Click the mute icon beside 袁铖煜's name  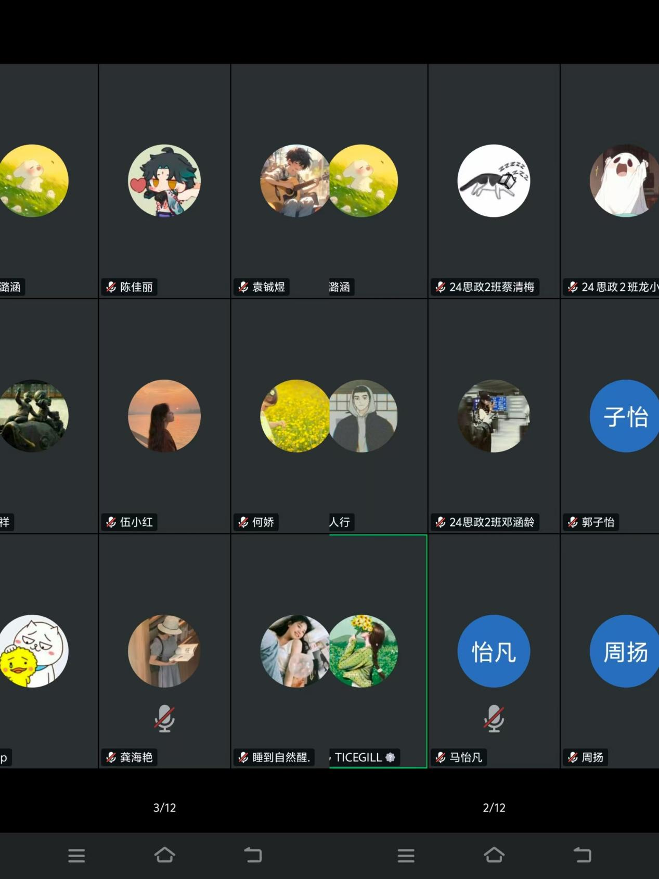243,287
